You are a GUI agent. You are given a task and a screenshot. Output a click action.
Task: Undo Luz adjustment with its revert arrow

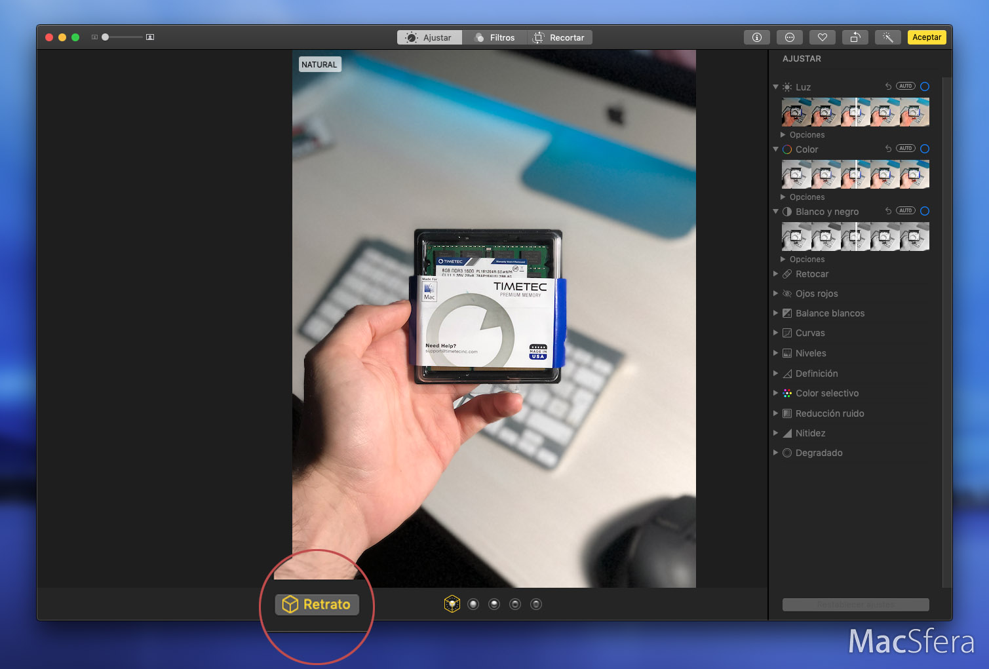(x=888, y=86)
